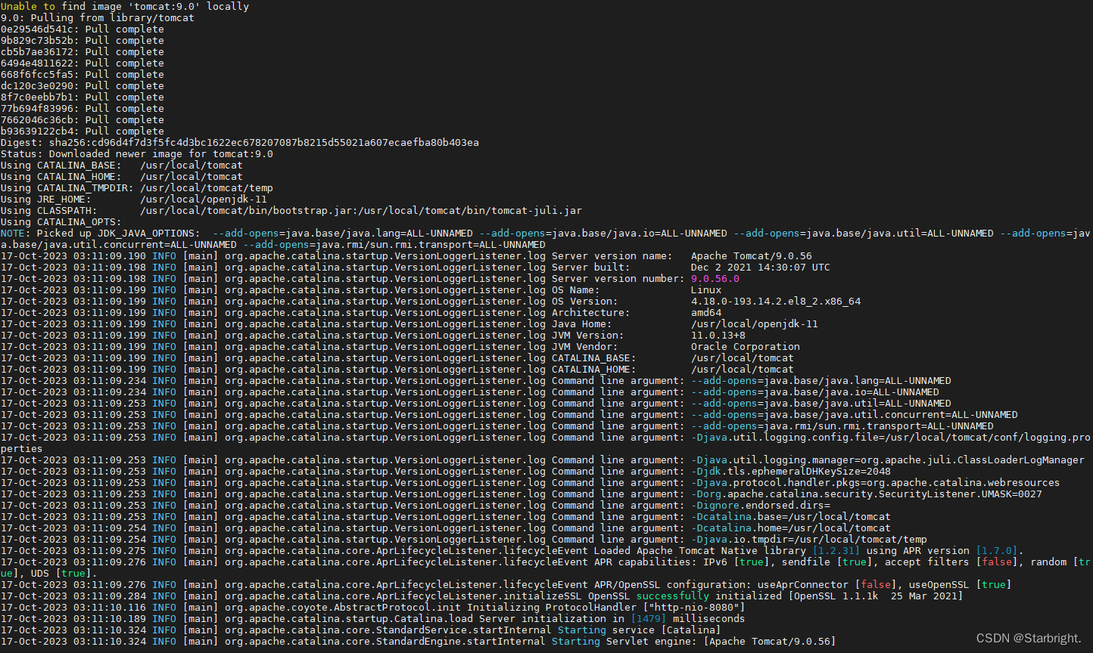Click "[OpenSSL 1.1.1k 25 Mar 2021]" text
Screen dimensions: 1093x653
tap(876, 596)
